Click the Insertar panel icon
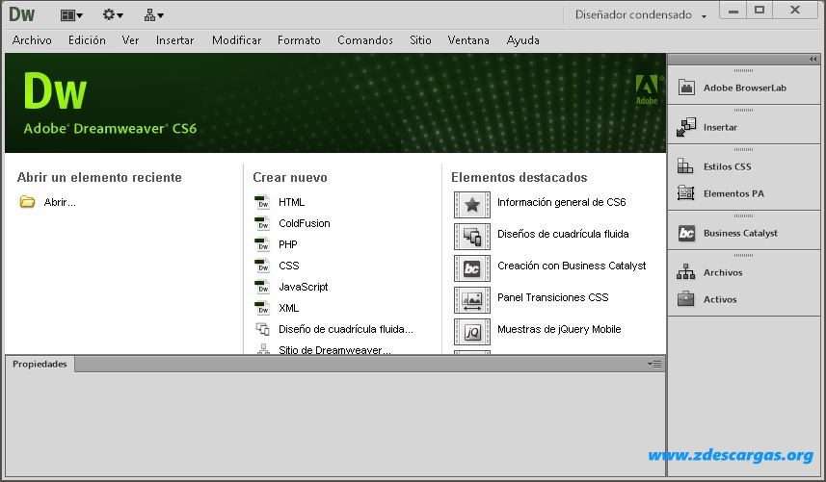 pos(686,127)
